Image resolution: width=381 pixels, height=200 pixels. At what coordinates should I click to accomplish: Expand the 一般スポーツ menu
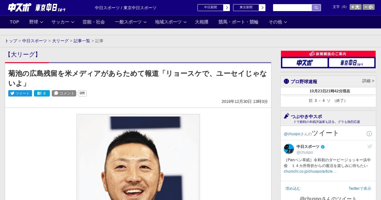tap(131, 22)
